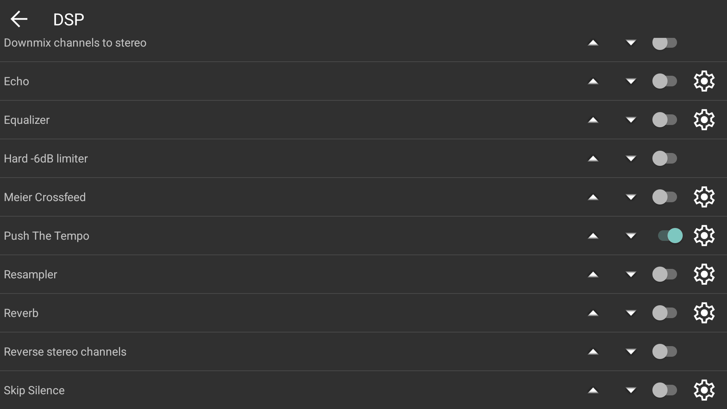
Task: Go back using the arrow icon
Action: 19,19
